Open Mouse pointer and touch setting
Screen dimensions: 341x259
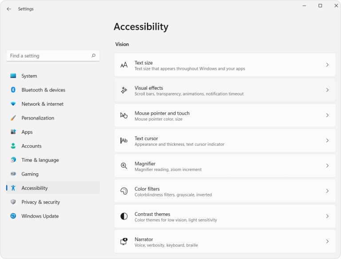tap(225, 116)
